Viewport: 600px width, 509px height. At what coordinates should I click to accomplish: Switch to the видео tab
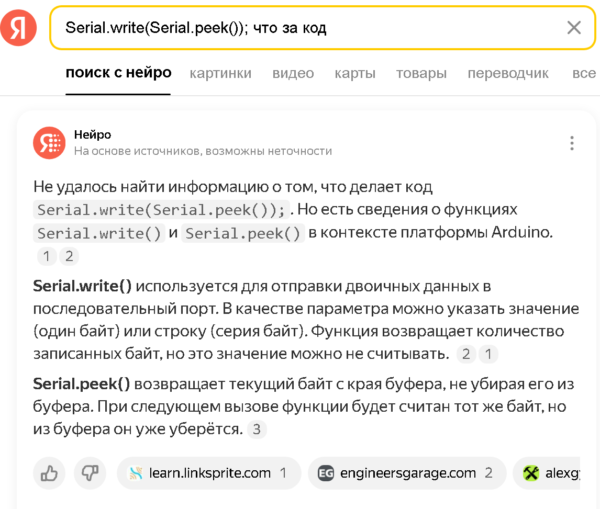pyautogui.click(x=293, y=73)
